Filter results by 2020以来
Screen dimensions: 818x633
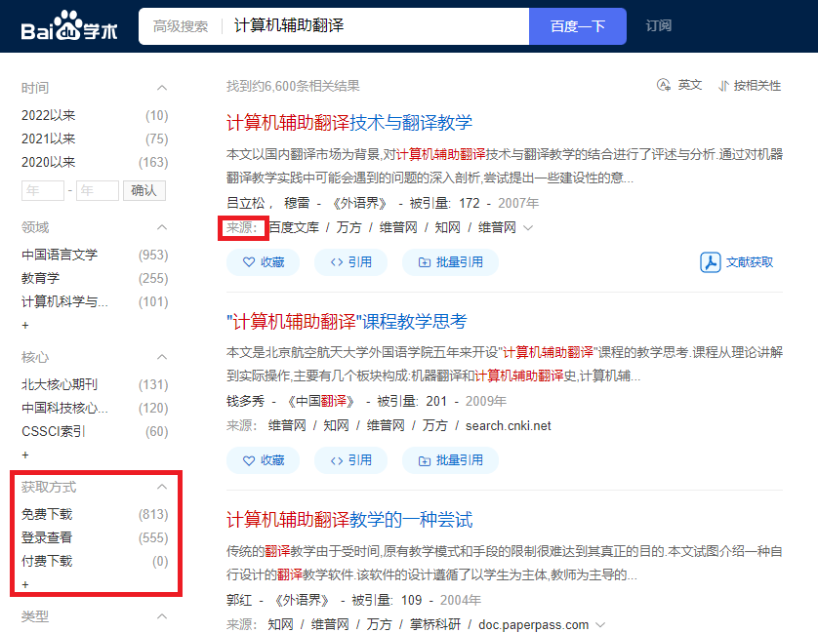(49, 162)
